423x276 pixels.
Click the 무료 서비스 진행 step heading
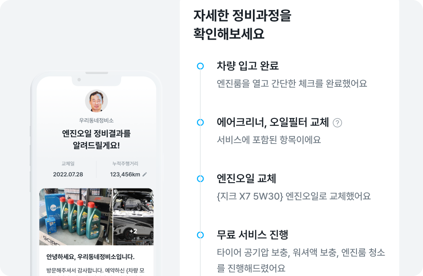[x=252, y=235]
